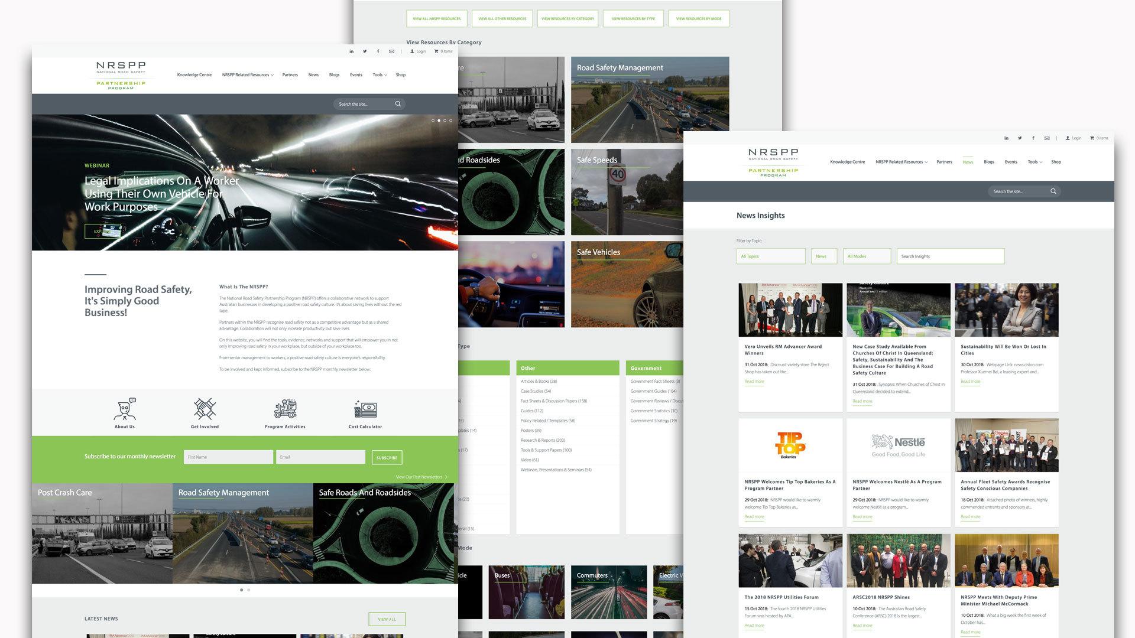The width and height of the screenshot is (1135, 638).
Task: Click View Resources By Type button
Action: [633, 19]
